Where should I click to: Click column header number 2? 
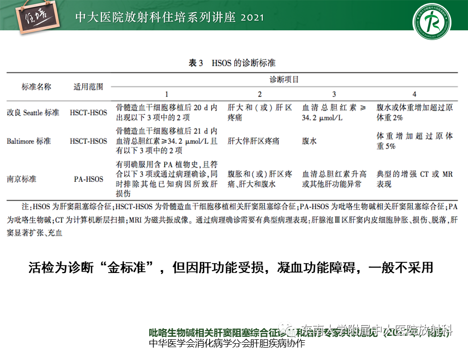[260, 94]
